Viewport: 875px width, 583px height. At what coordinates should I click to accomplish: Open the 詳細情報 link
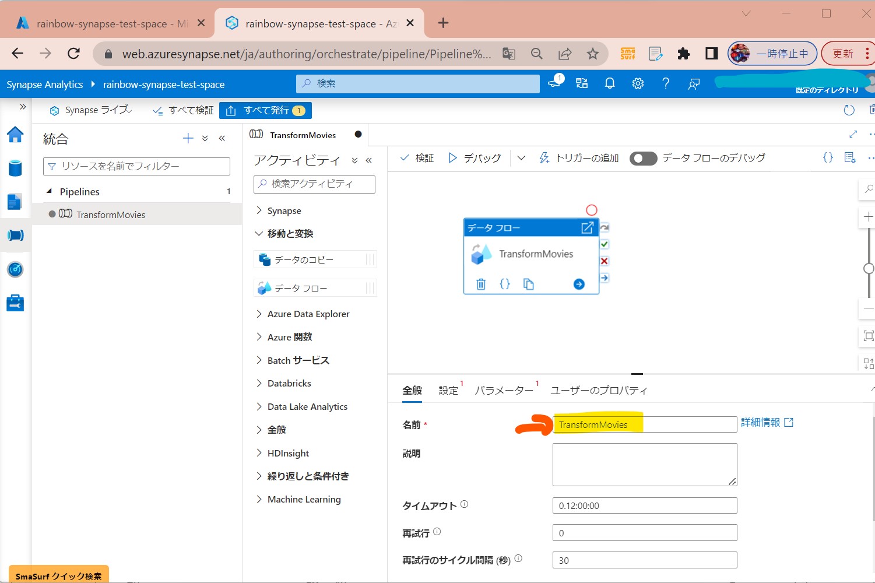767,422
